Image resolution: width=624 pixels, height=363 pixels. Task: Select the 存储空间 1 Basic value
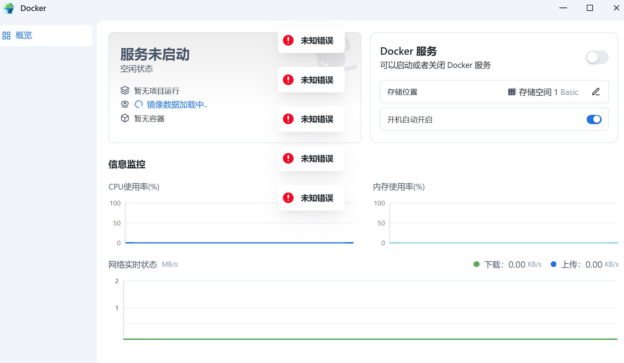click(549, 92)
